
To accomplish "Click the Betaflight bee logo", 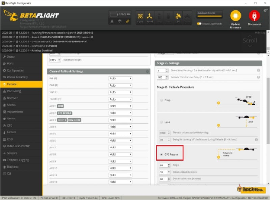I will point(11,15).
